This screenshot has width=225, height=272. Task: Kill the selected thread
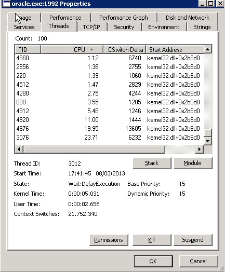pyautogui.click(x=152, y=240)
